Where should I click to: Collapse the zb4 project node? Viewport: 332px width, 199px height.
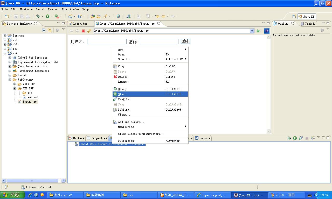pyautogui.click(x=5, y=53)
